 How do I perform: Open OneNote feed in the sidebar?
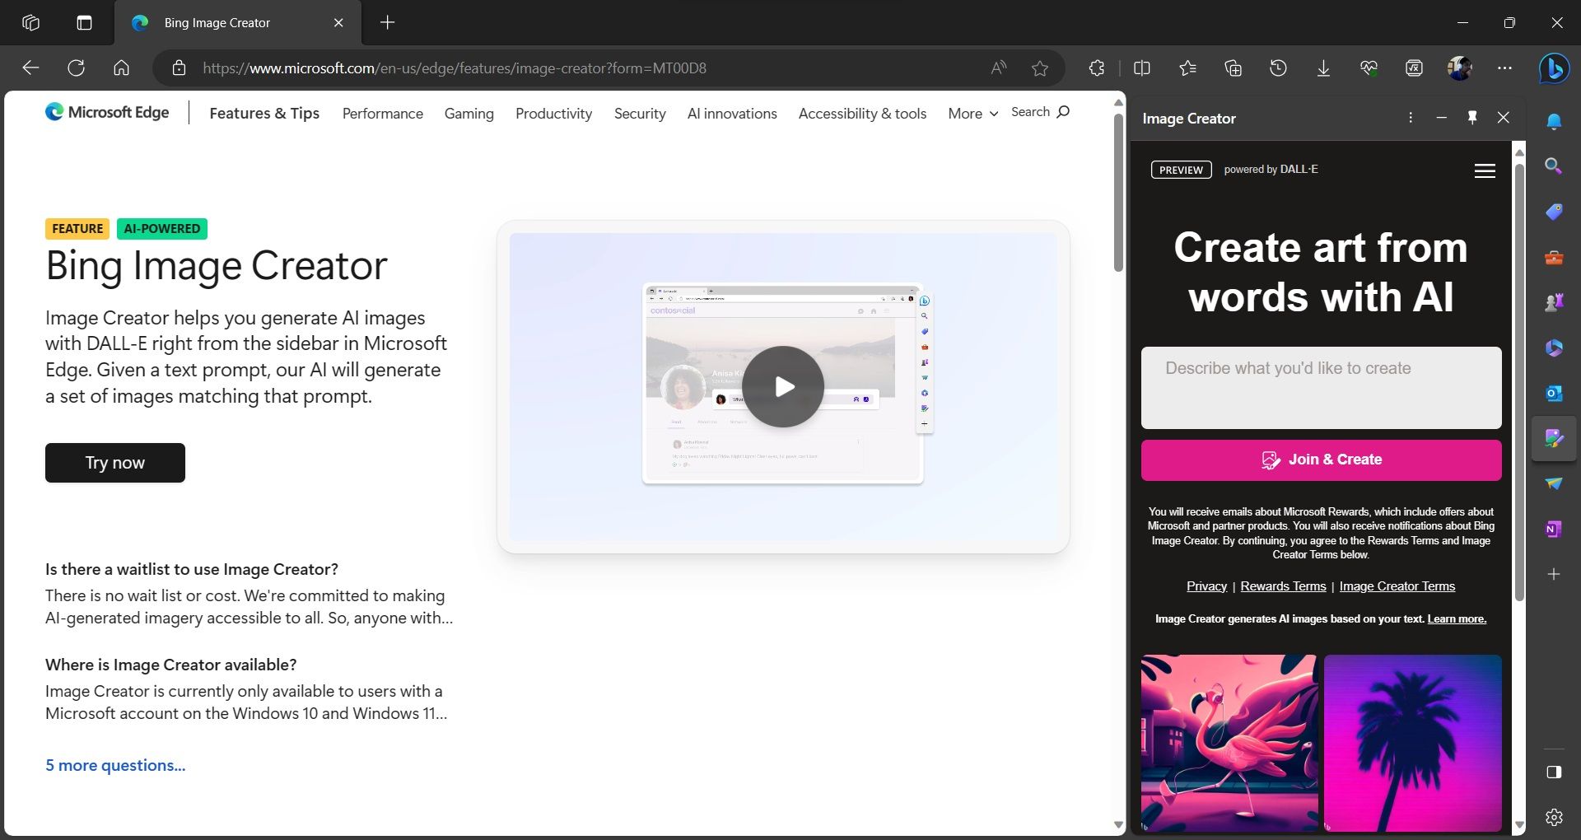pyautogui.click(x=1553, y=530)
